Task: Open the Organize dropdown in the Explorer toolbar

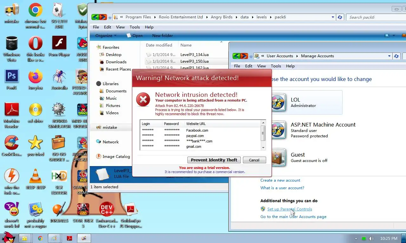Action: [106, 36]
